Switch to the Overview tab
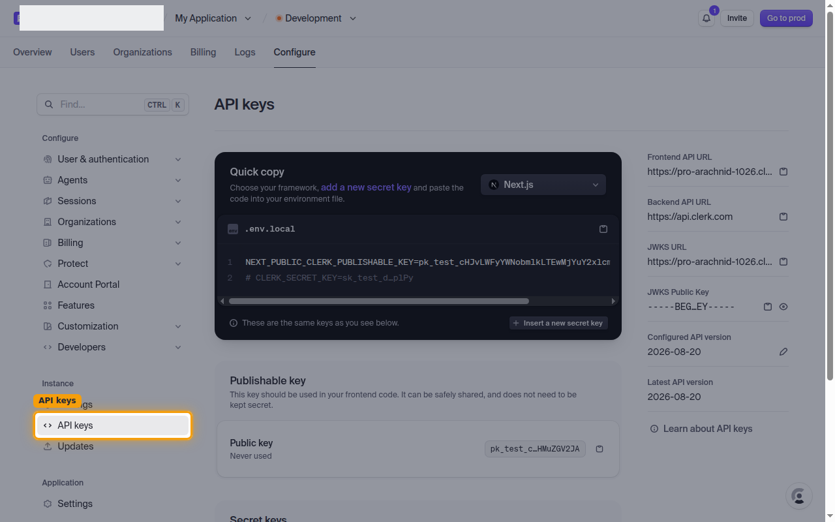The image size is (835, 522). [33, 52]
